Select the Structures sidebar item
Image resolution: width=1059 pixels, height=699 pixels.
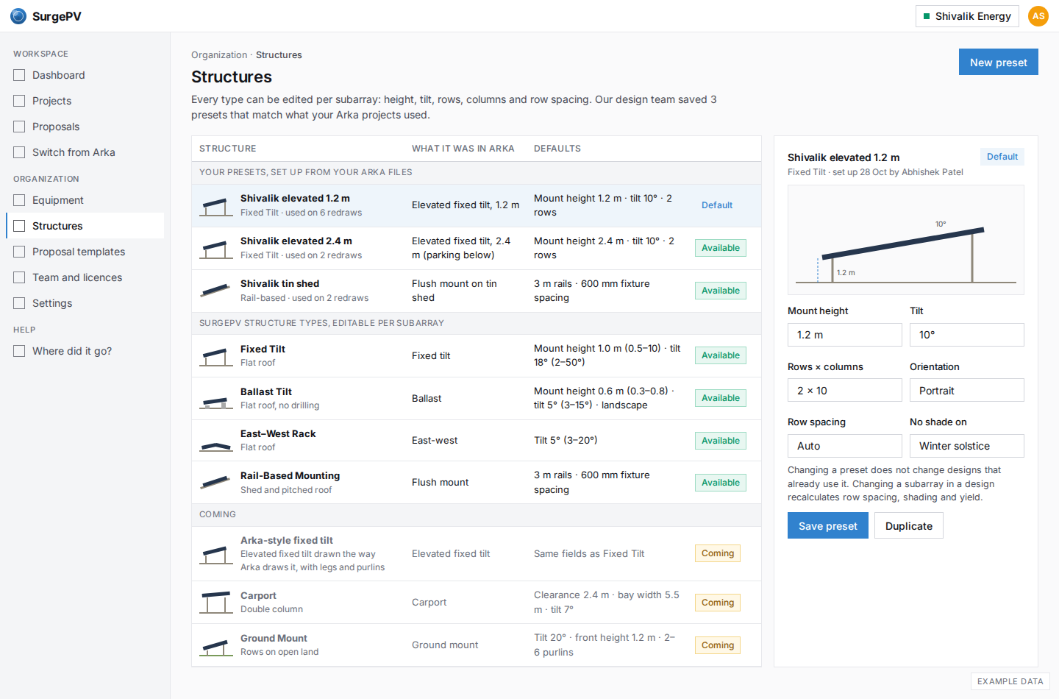[x=85, y=226]
